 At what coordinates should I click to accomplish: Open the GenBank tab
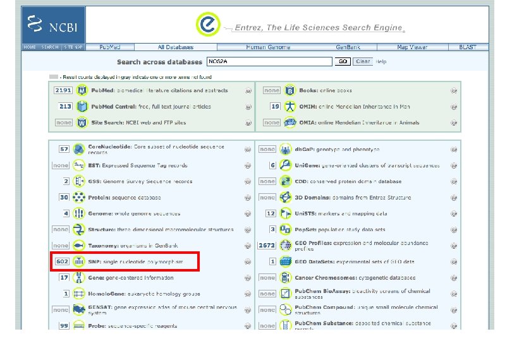point(348,47)
